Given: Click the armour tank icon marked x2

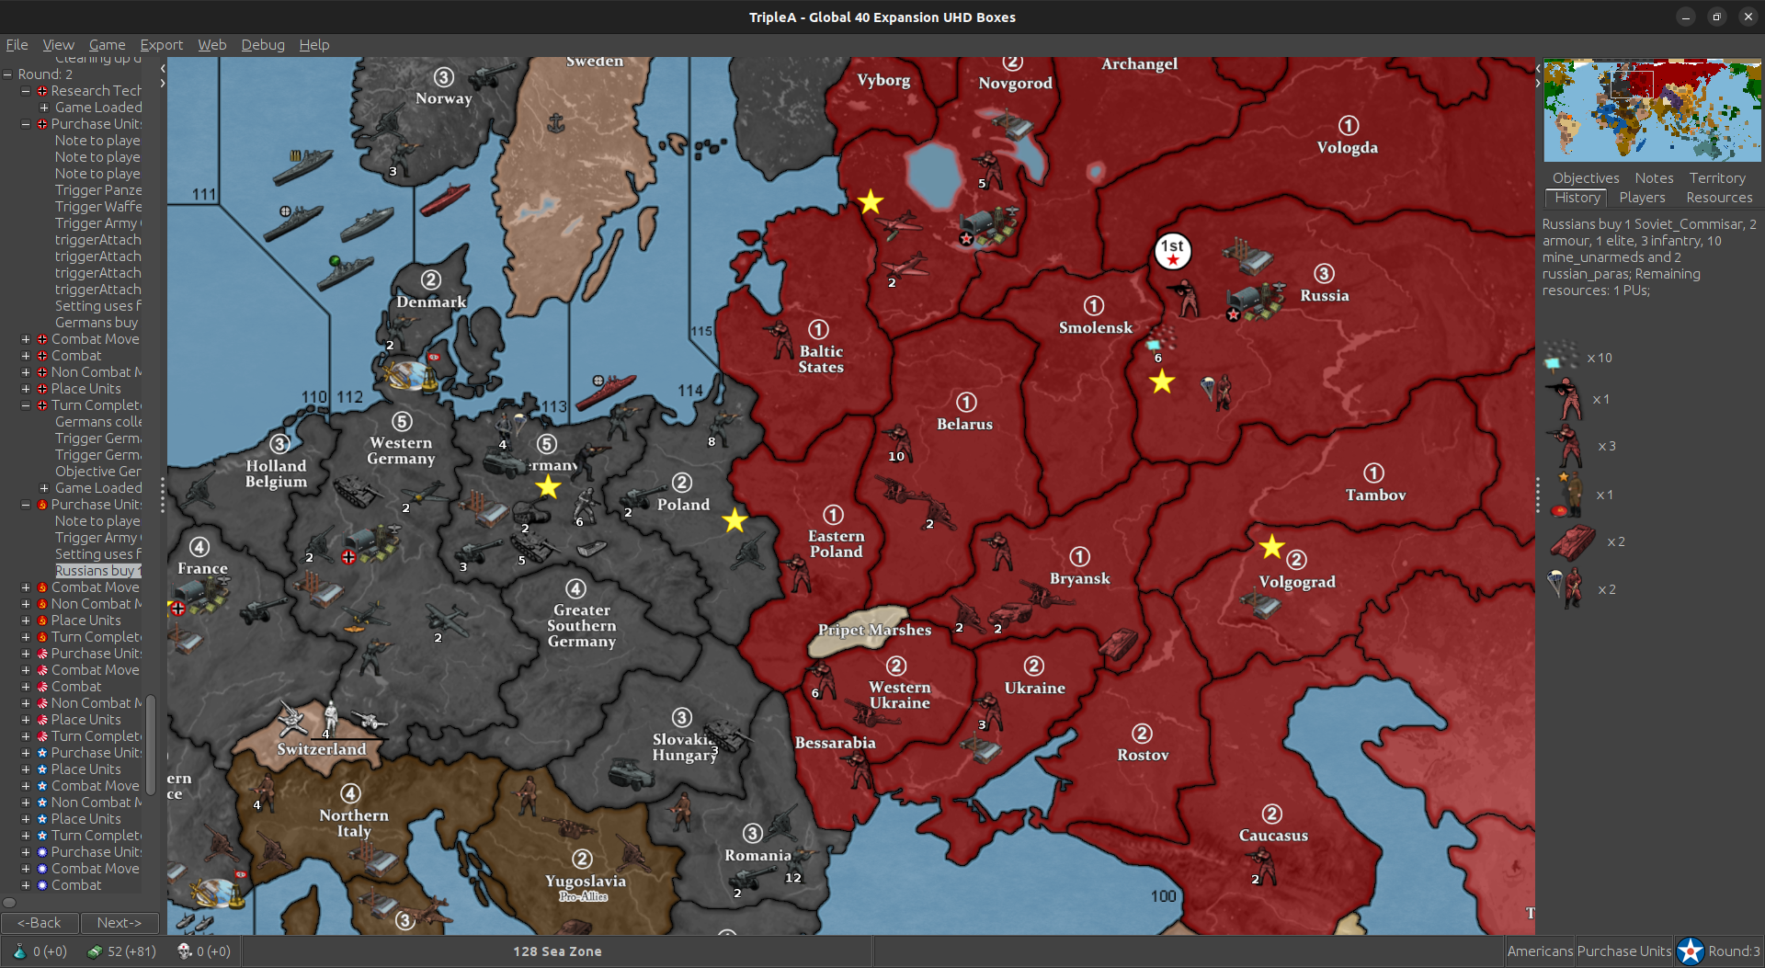Looking at the screenshot, I should pos(1574,542).
